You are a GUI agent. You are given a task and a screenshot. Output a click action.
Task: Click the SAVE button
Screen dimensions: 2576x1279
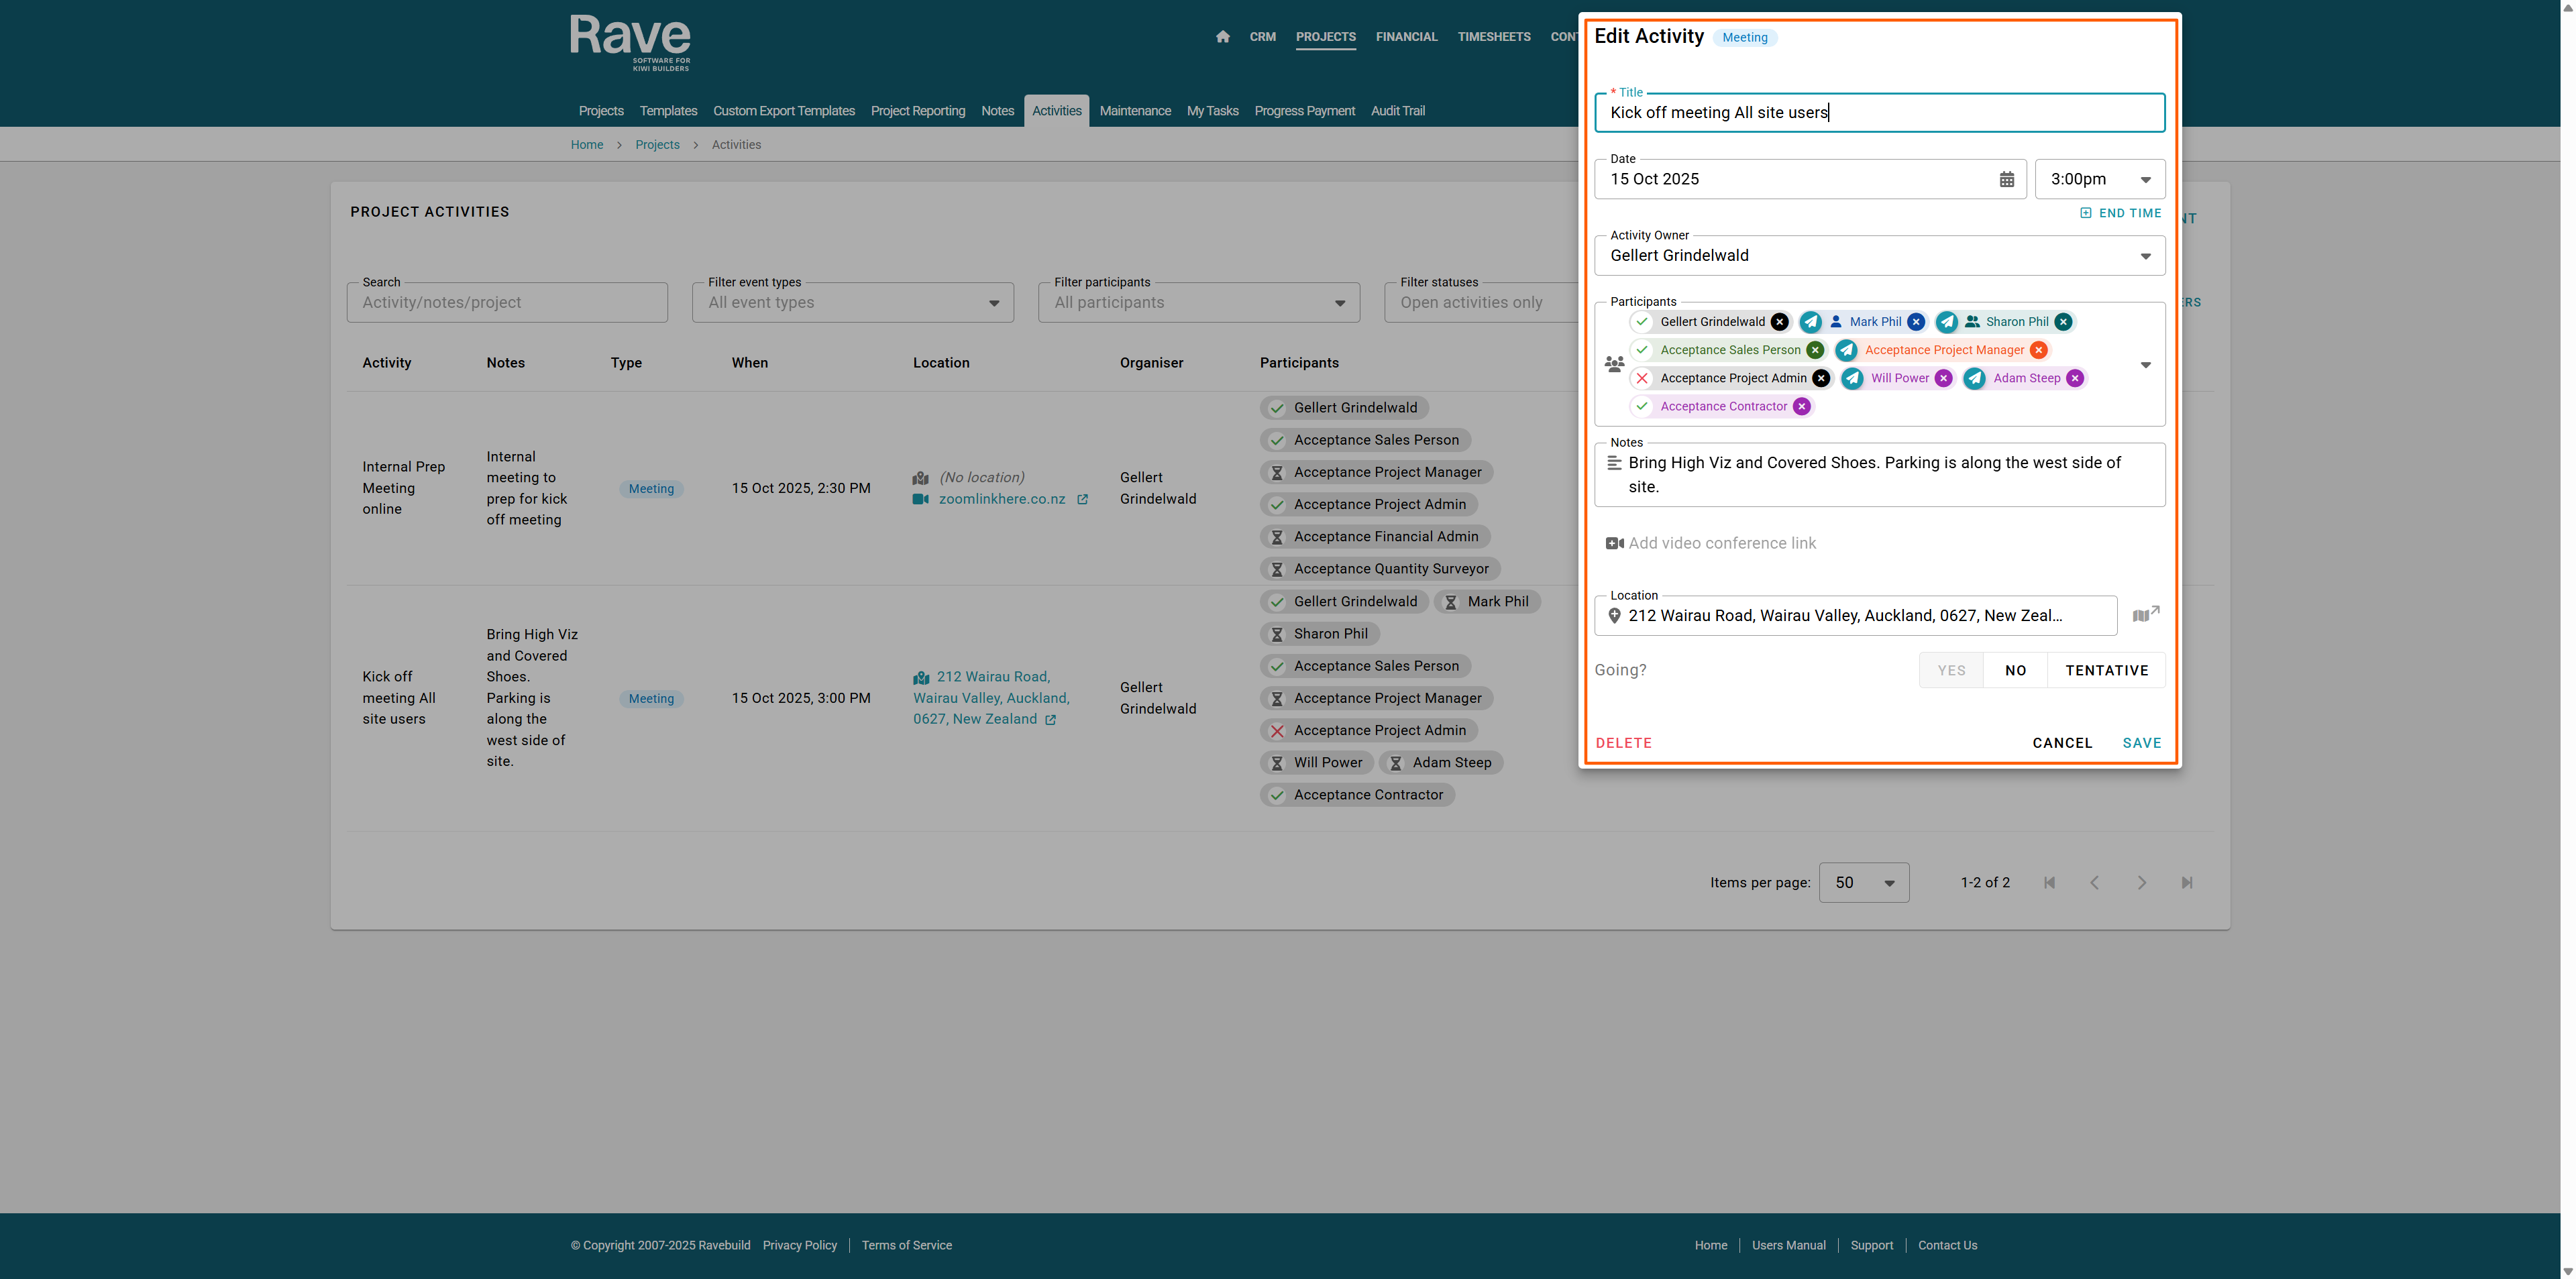(2141, 743)
